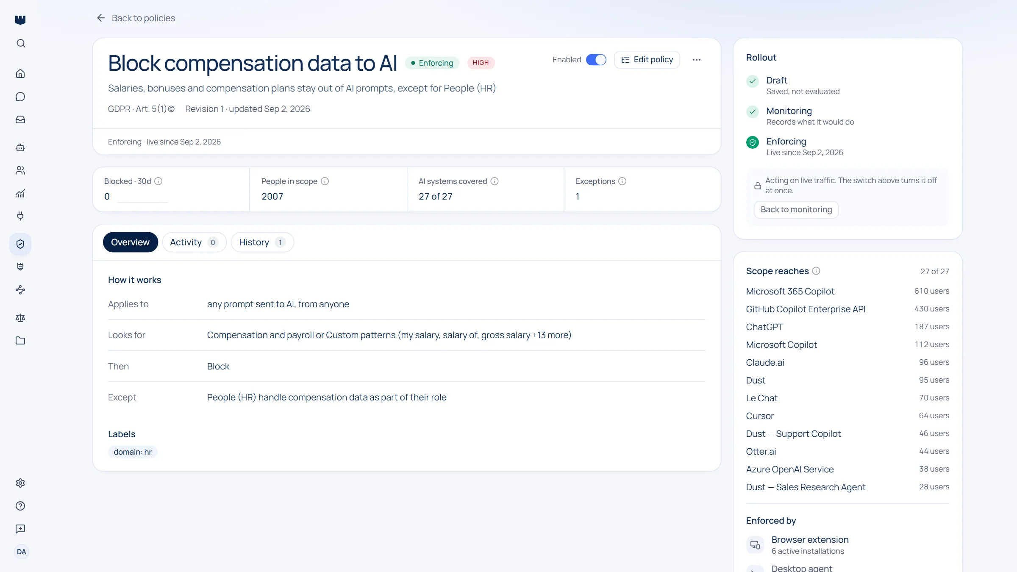Click the domain: hr label chip
Image resolution: width=1017 pixels, height=572 pixels.
coord(133,452)
